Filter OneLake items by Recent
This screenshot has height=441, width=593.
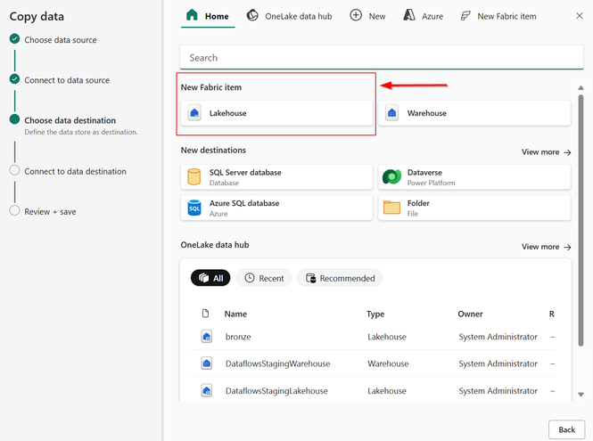pyautogui.click(x=264, y=278)
